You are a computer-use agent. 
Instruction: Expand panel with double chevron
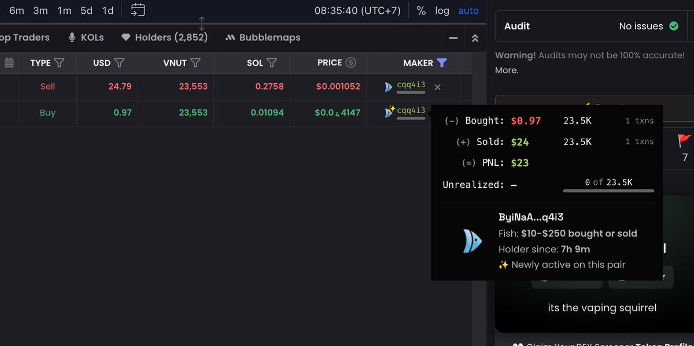click(475, 38)
